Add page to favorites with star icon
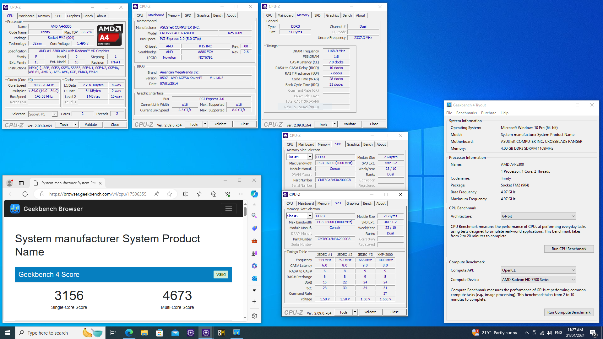603x339 pixels. [169, 194]
